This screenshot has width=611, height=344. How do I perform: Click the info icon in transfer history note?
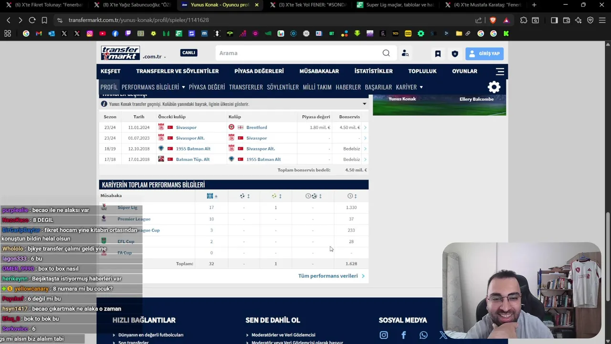pyautogui.click(x=104, y=104)
